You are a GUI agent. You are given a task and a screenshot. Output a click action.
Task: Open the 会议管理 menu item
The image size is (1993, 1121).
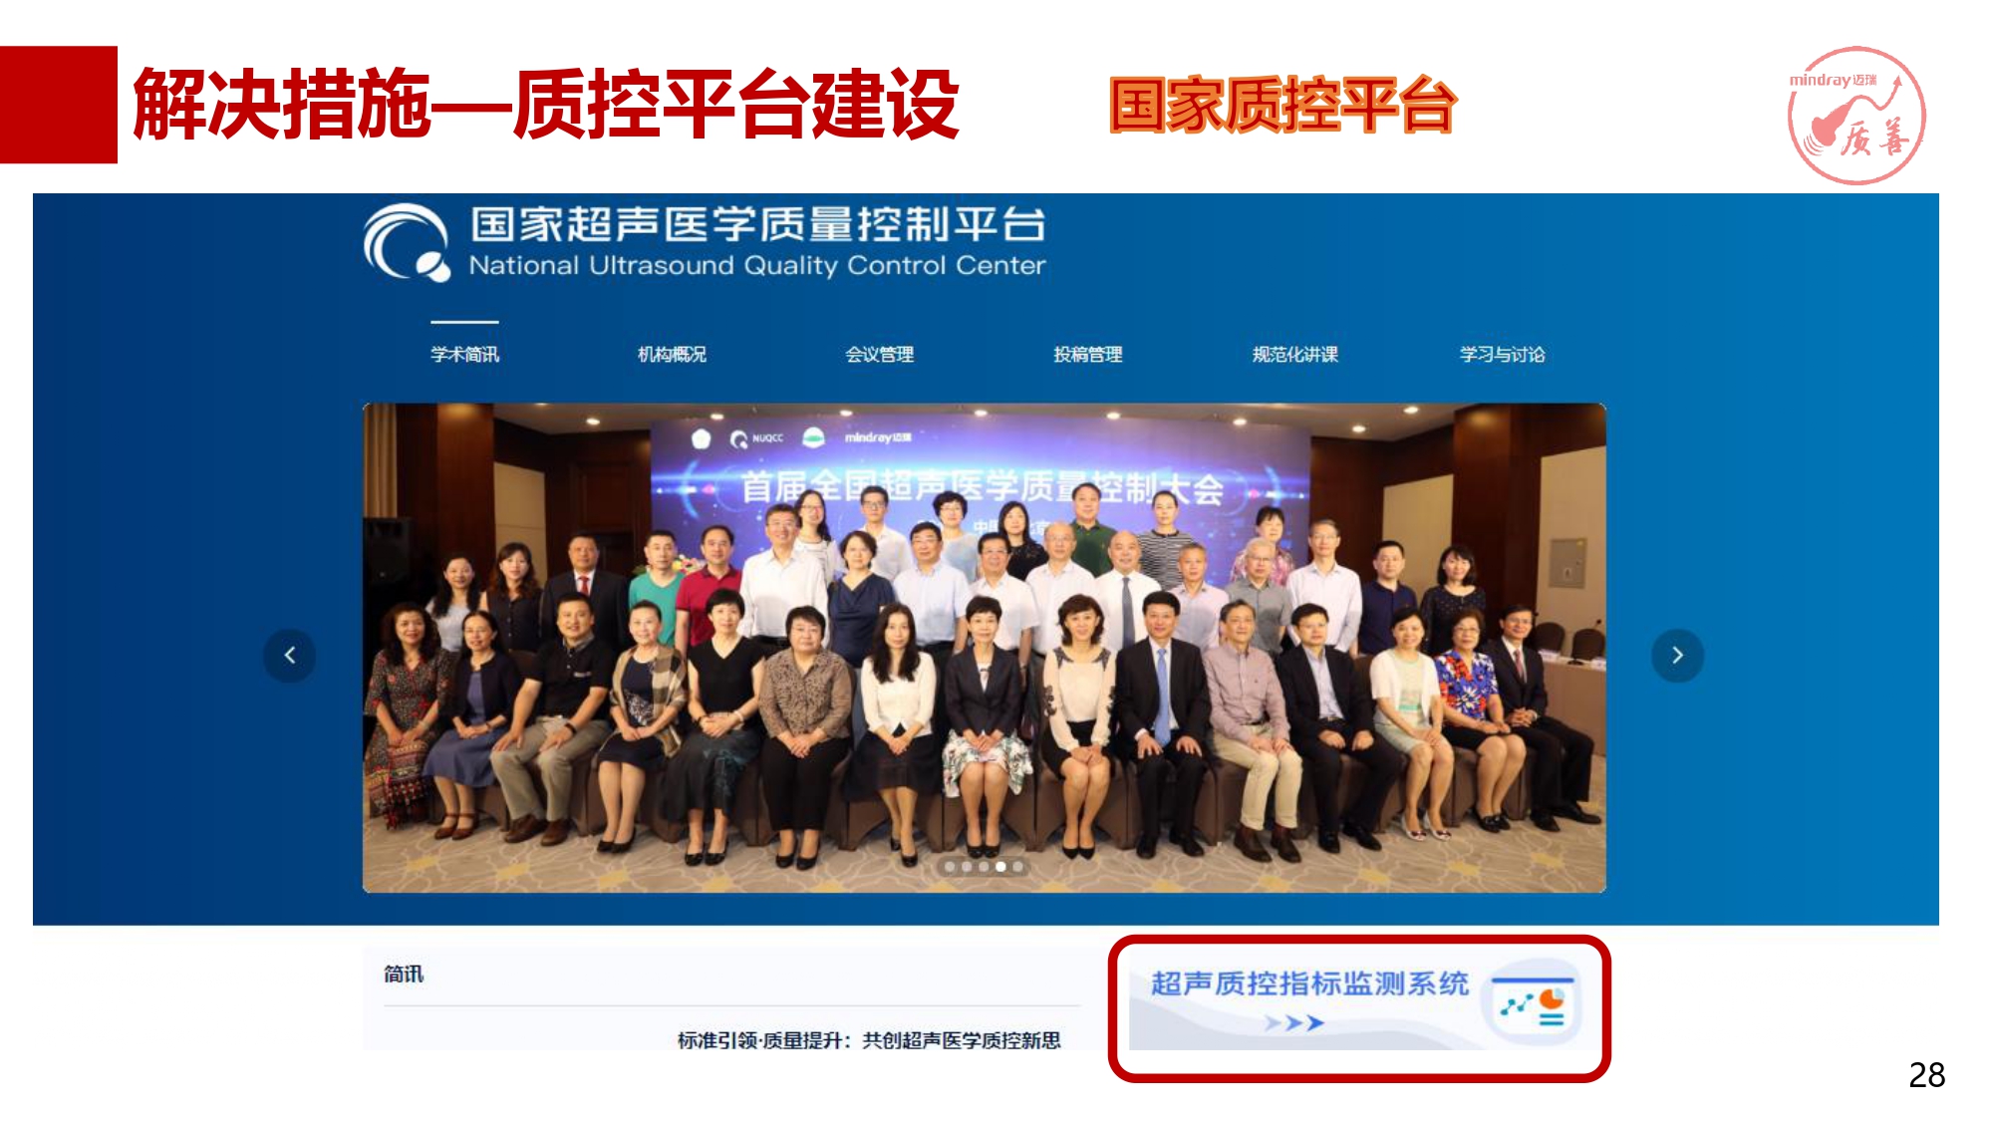(x=879, y=354)
